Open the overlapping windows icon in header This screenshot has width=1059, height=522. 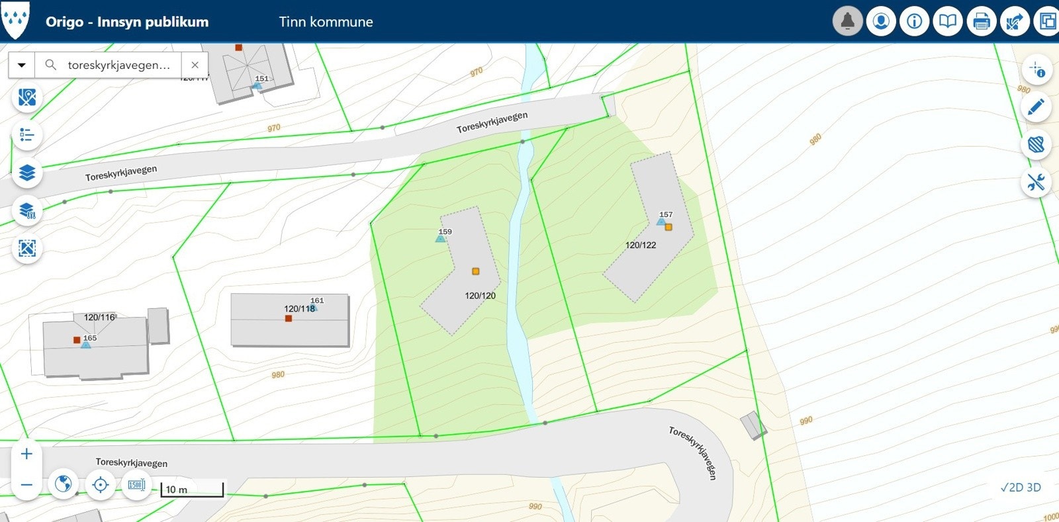click(x=1047, y=22)
